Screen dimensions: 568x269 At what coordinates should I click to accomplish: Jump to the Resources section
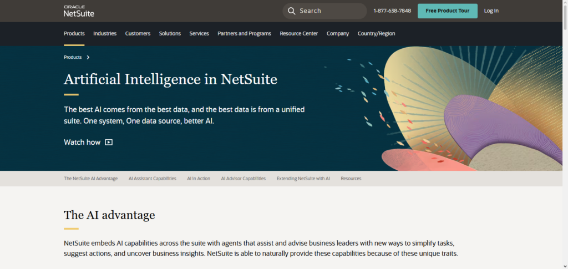[351, 179]
